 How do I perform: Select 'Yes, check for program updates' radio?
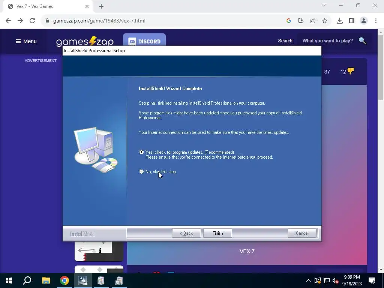141,152
